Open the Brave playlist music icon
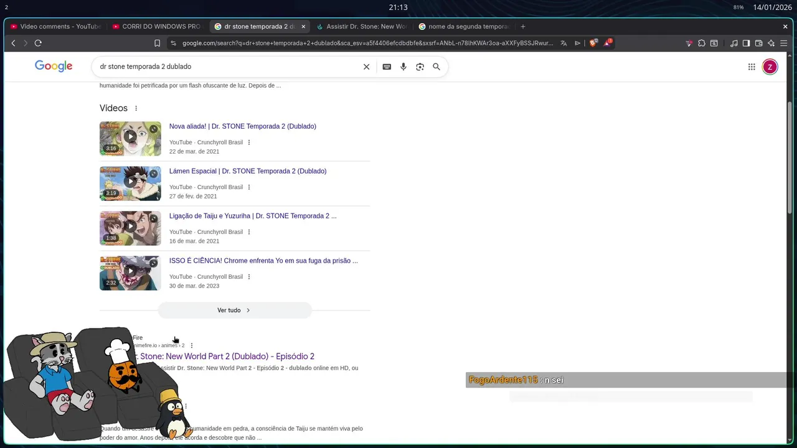Viewport: 797px width, 448px height. [x=734, y=43]
